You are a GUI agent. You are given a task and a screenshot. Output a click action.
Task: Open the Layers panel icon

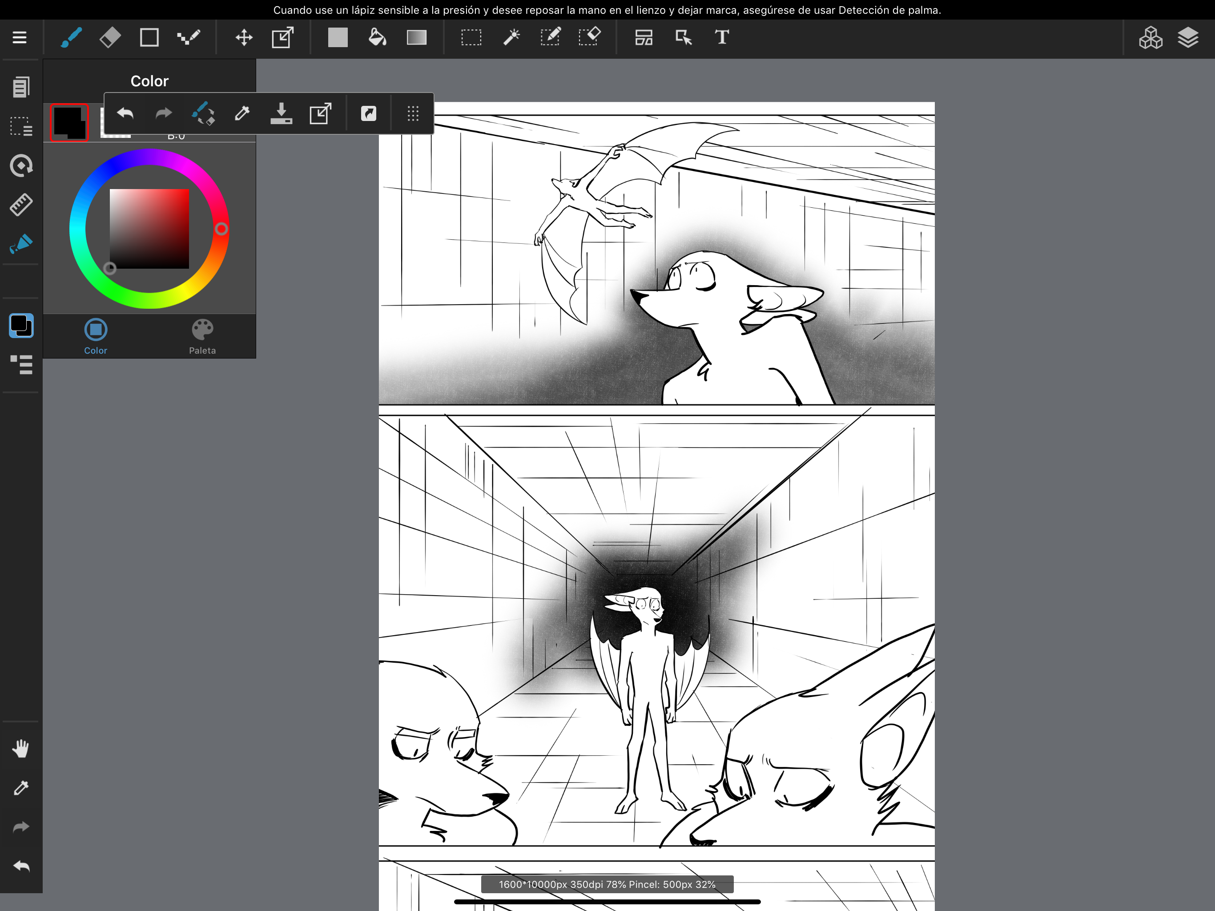click(1187, 37)
